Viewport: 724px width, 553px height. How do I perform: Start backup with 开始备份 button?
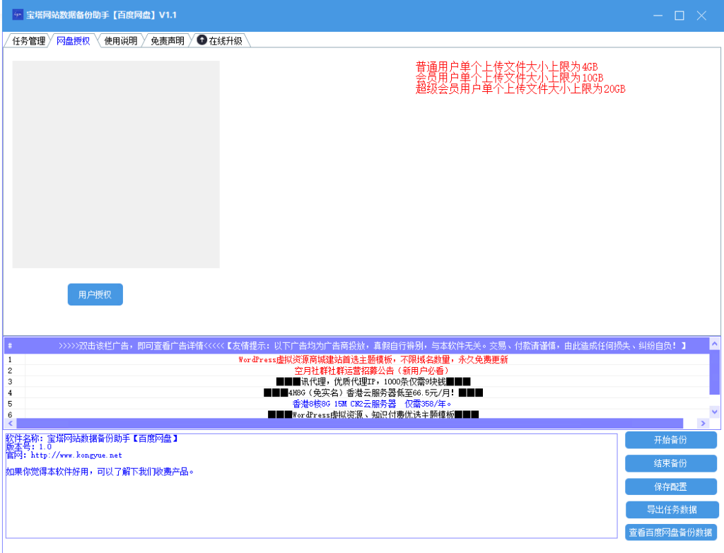pos(670,440)
